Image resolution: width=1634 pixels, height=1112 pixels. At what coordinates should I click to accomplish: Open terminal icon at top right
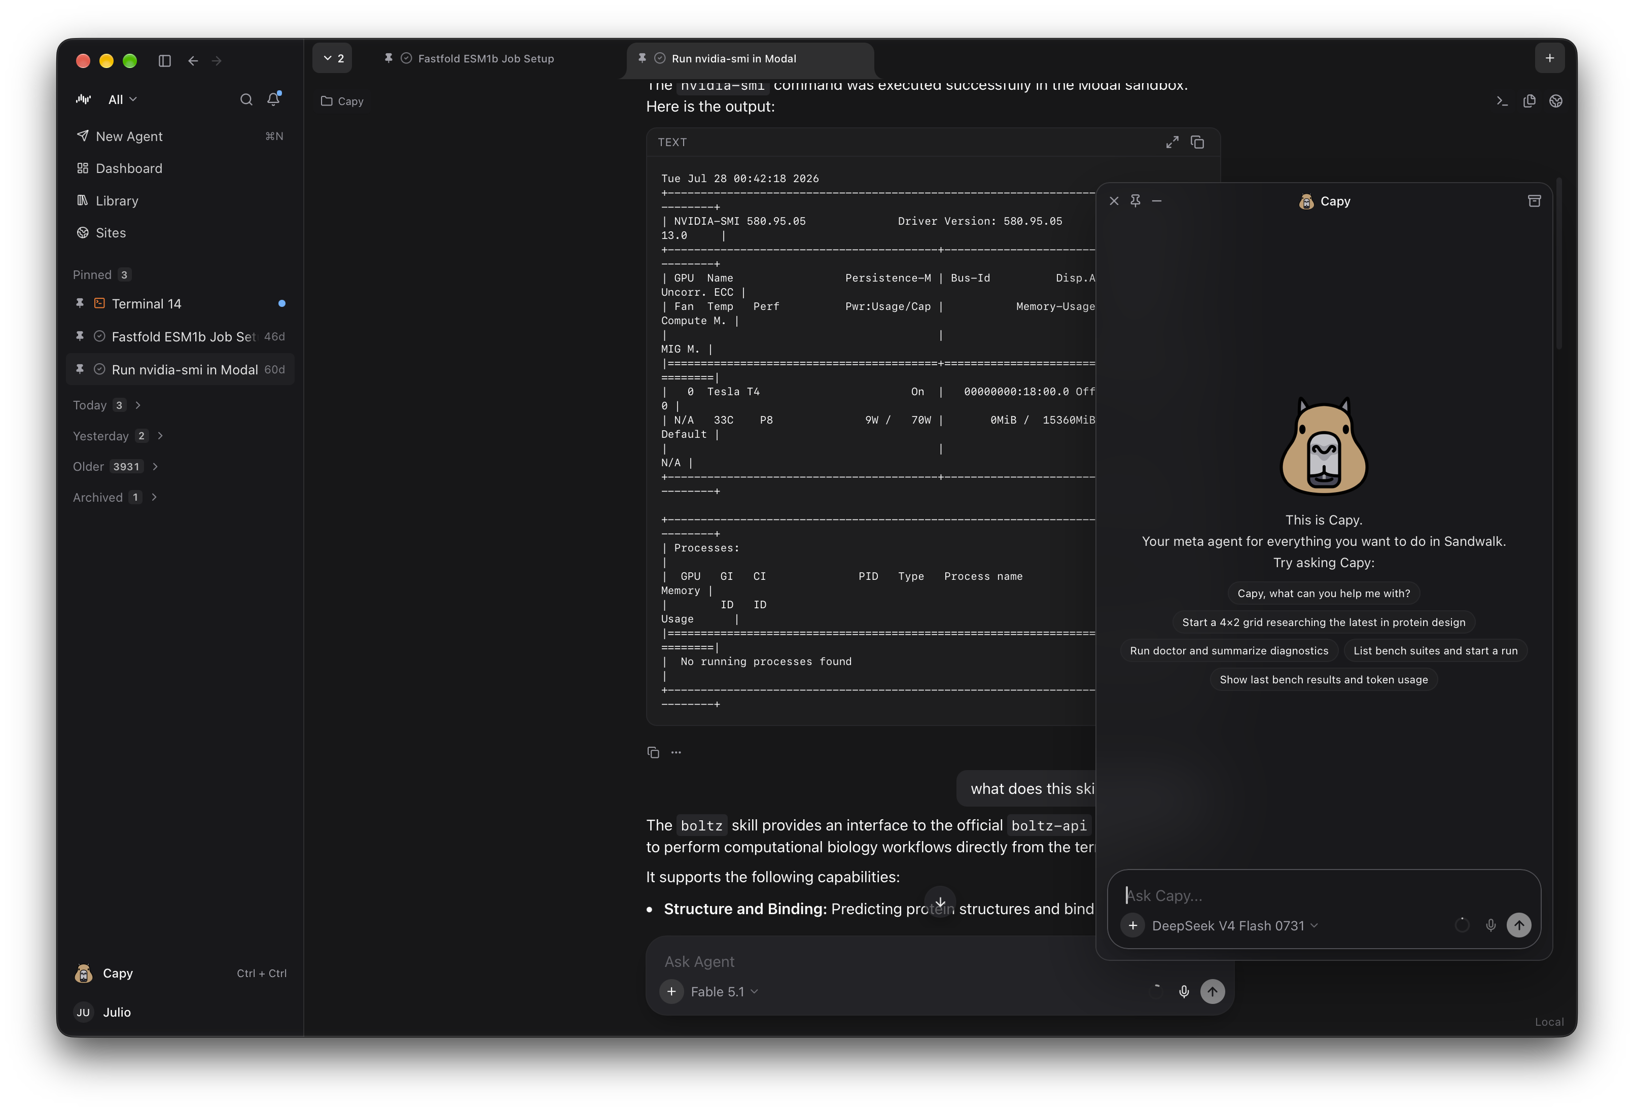[x=1502, y=100]
